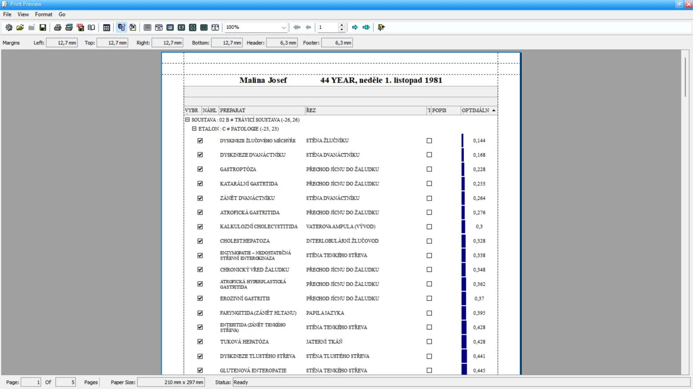
Task: Click the settings gear toolbar icon
Action: 9,28
